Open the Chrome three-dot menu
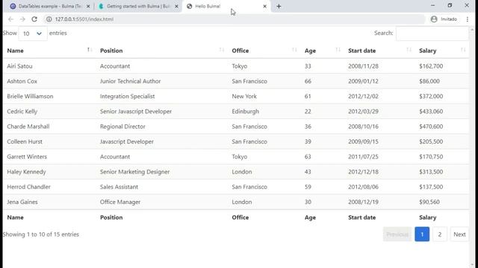 click(x=468, y=19)
